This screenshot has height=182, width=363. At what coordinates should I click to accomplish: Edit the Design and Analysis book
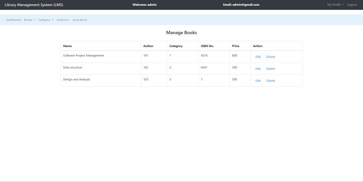(x=258, y=81)
